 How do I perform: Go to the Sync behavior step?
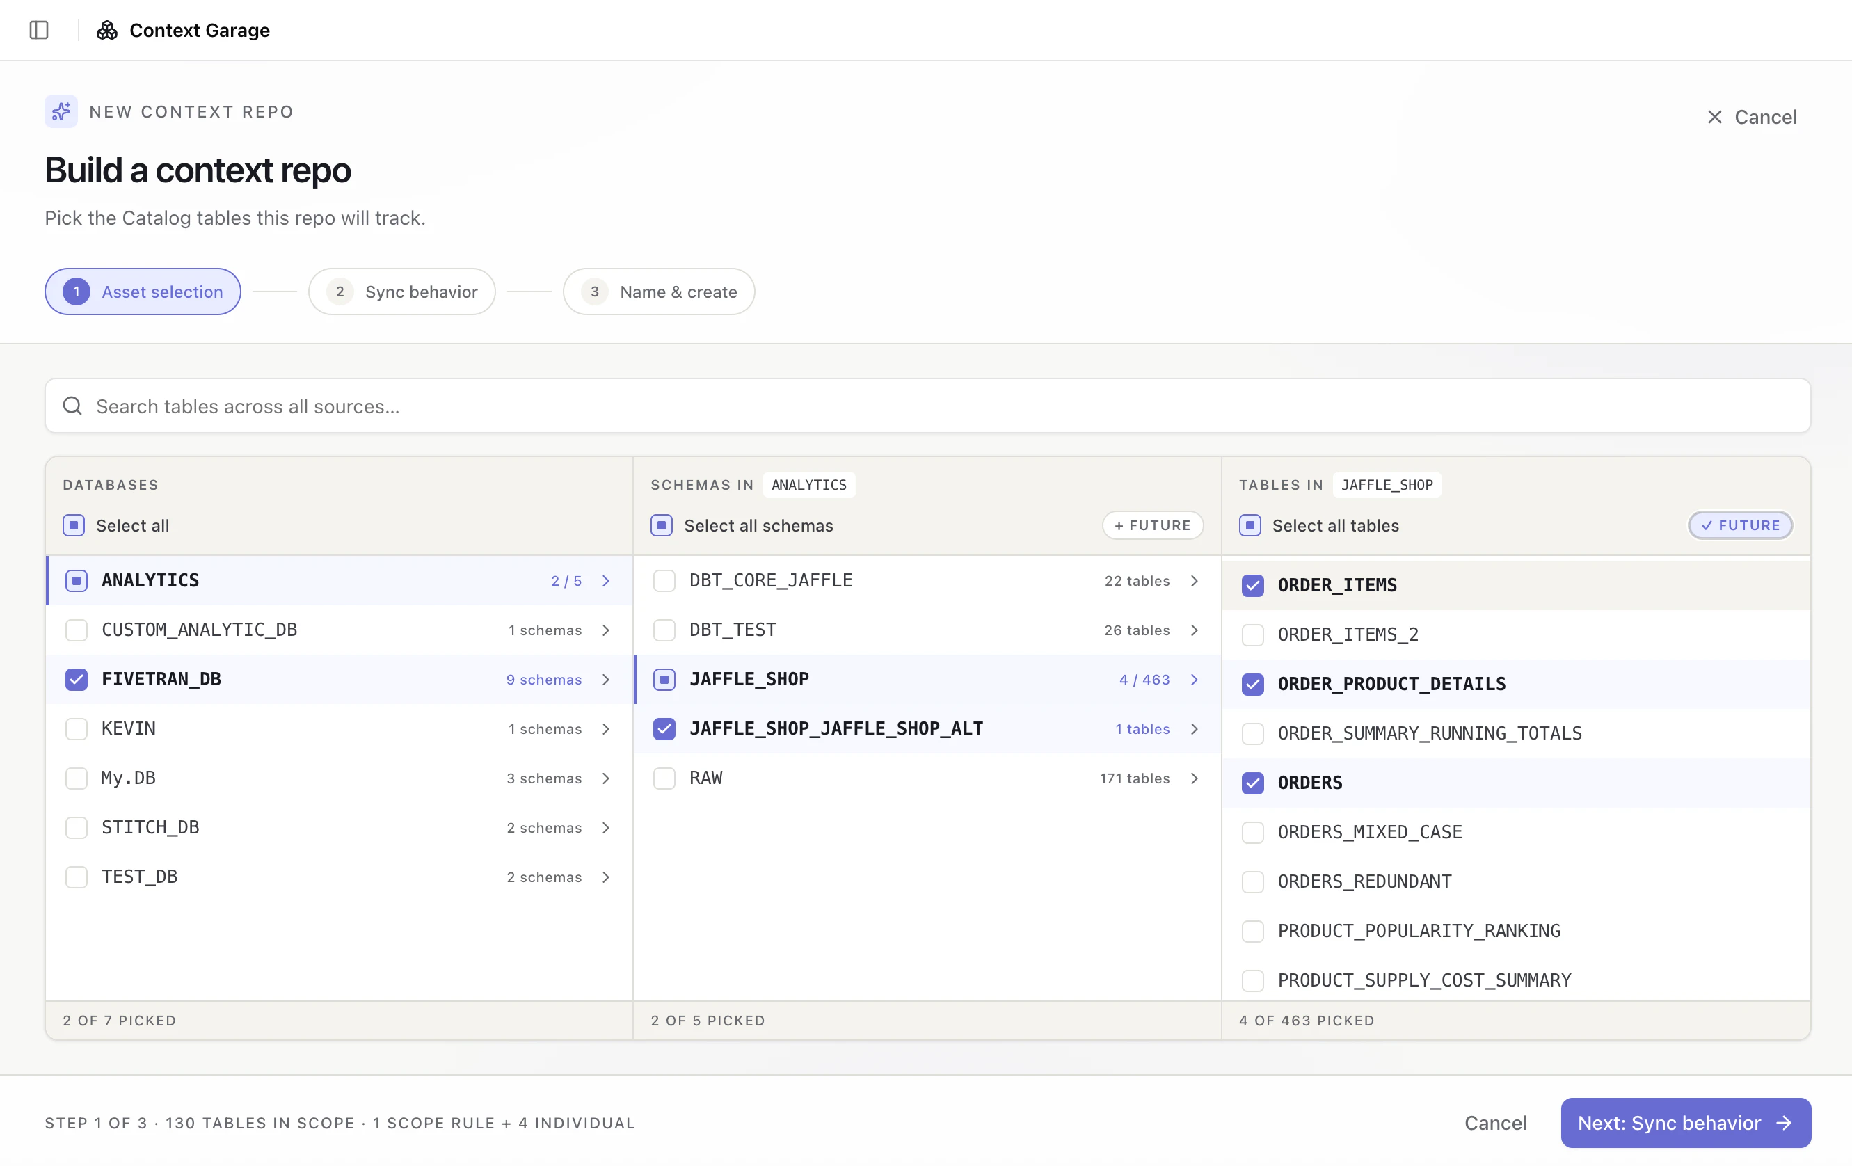[401, 291]
